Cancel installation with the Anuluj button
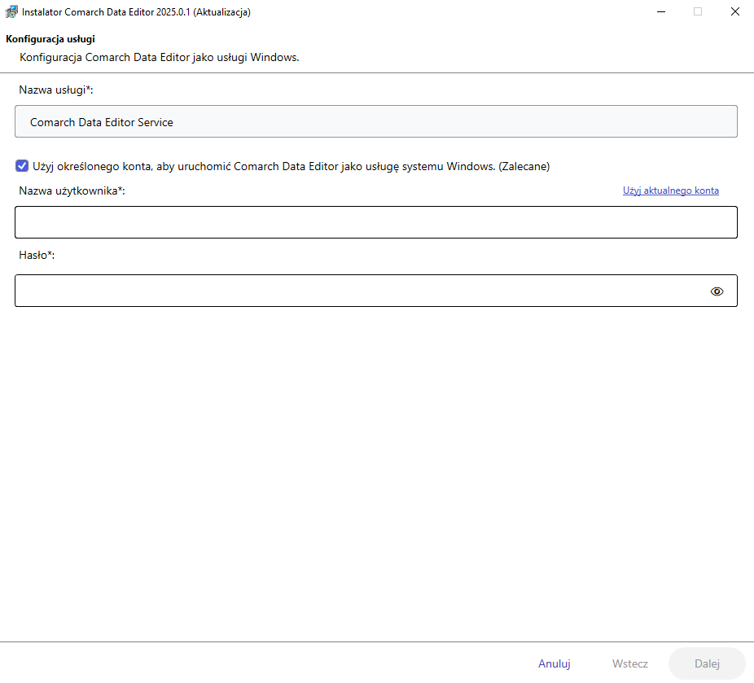This screenshot has width=754, height=683. [x=554, y=663]
